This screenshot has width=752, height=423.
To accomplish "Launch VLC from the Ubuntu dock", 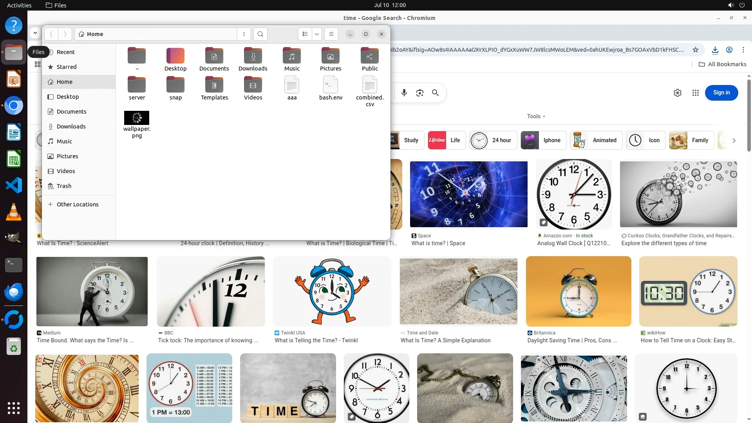I will 14,212.
